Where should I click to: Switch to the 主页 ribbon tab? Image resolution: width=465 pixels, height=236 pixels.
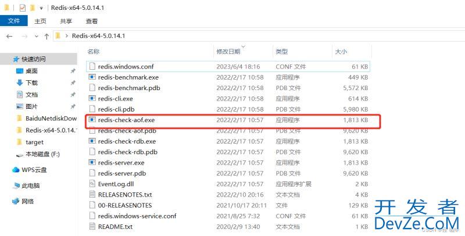[x=40, y=21]
